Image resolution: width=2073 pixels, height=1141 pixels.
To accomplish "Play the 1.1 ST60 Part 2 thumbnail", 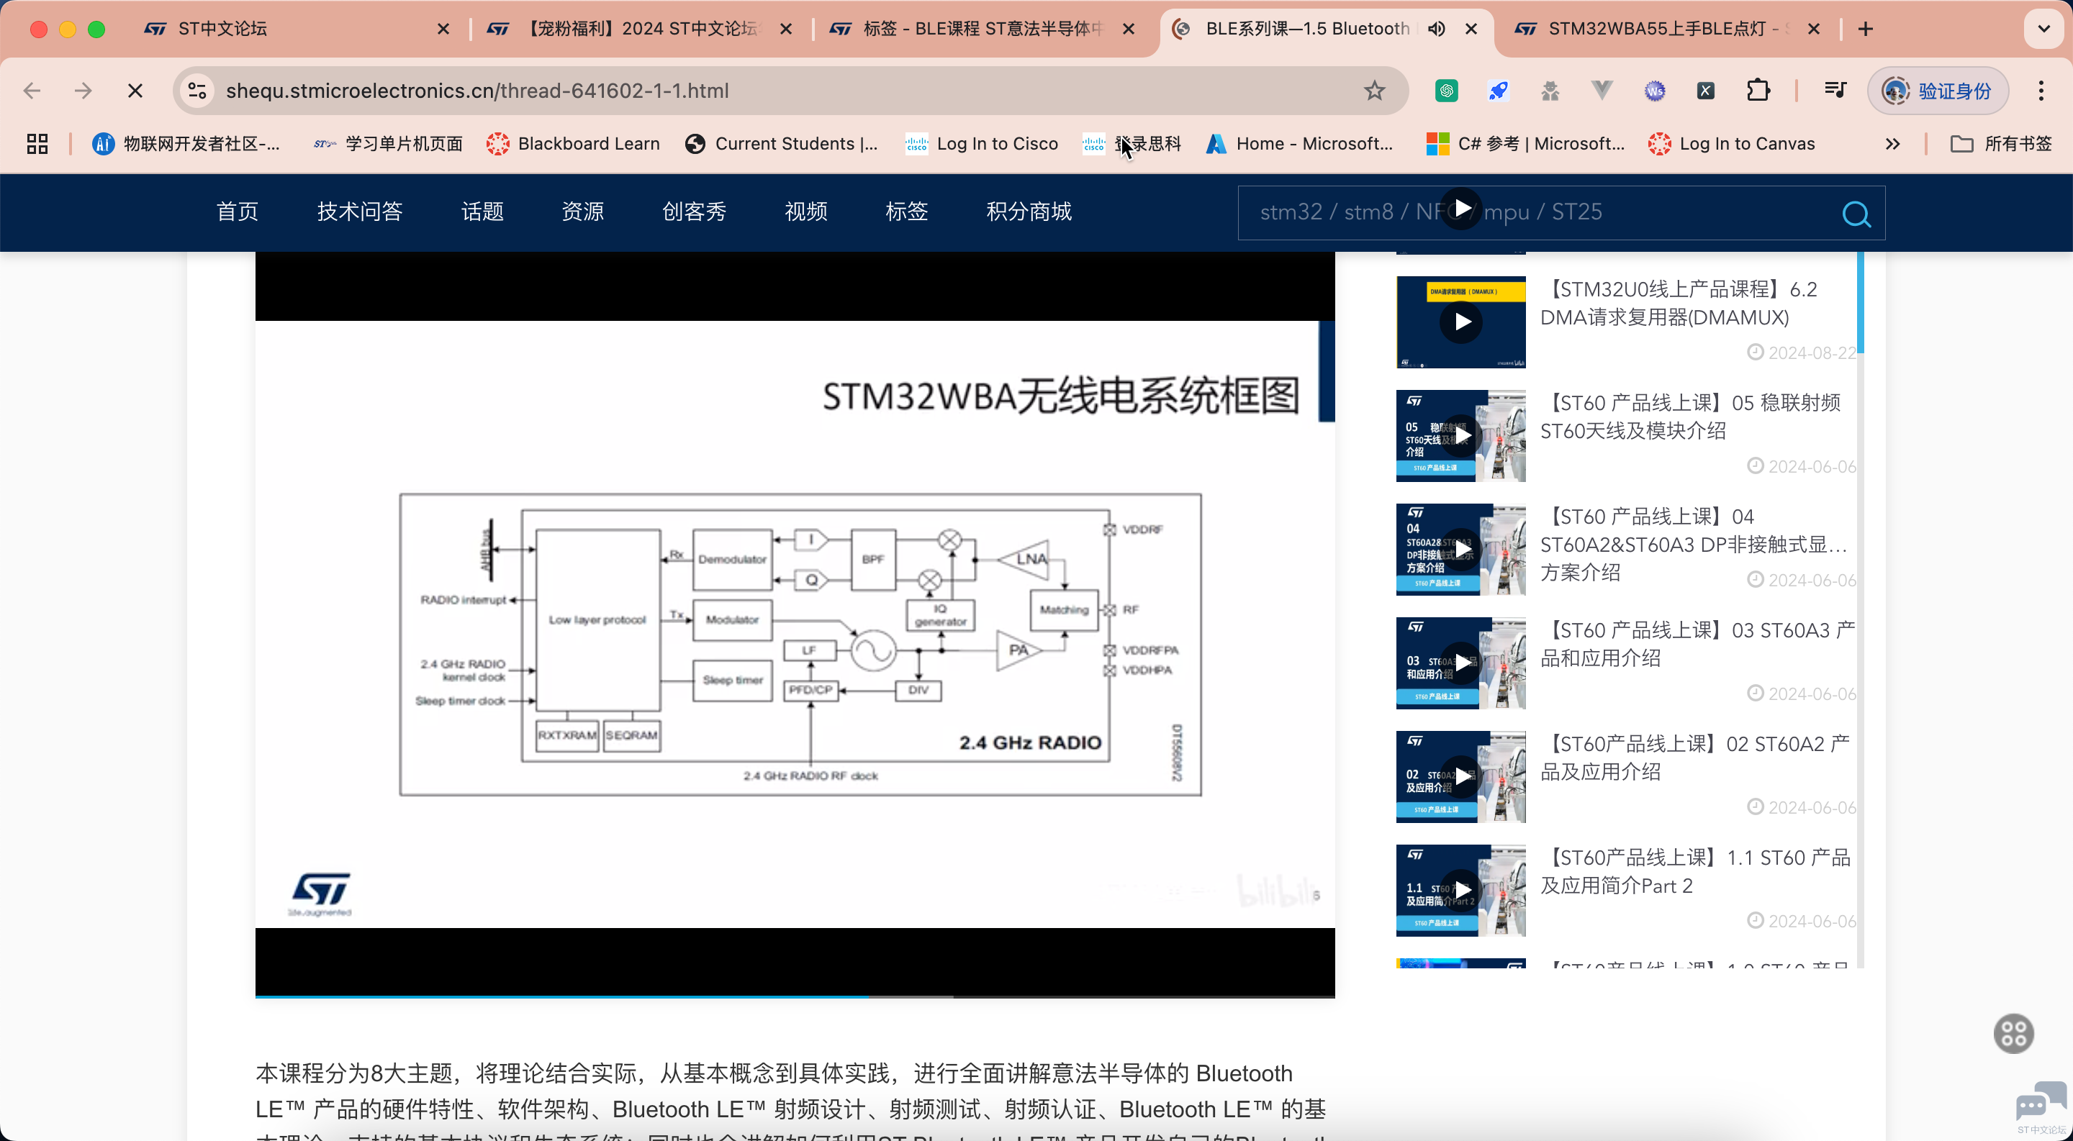I will [x=1460, y=890].
